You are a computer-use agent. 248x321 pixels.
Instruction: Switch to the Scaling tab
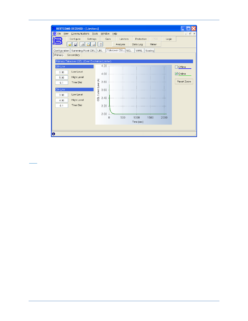point(149,51)
